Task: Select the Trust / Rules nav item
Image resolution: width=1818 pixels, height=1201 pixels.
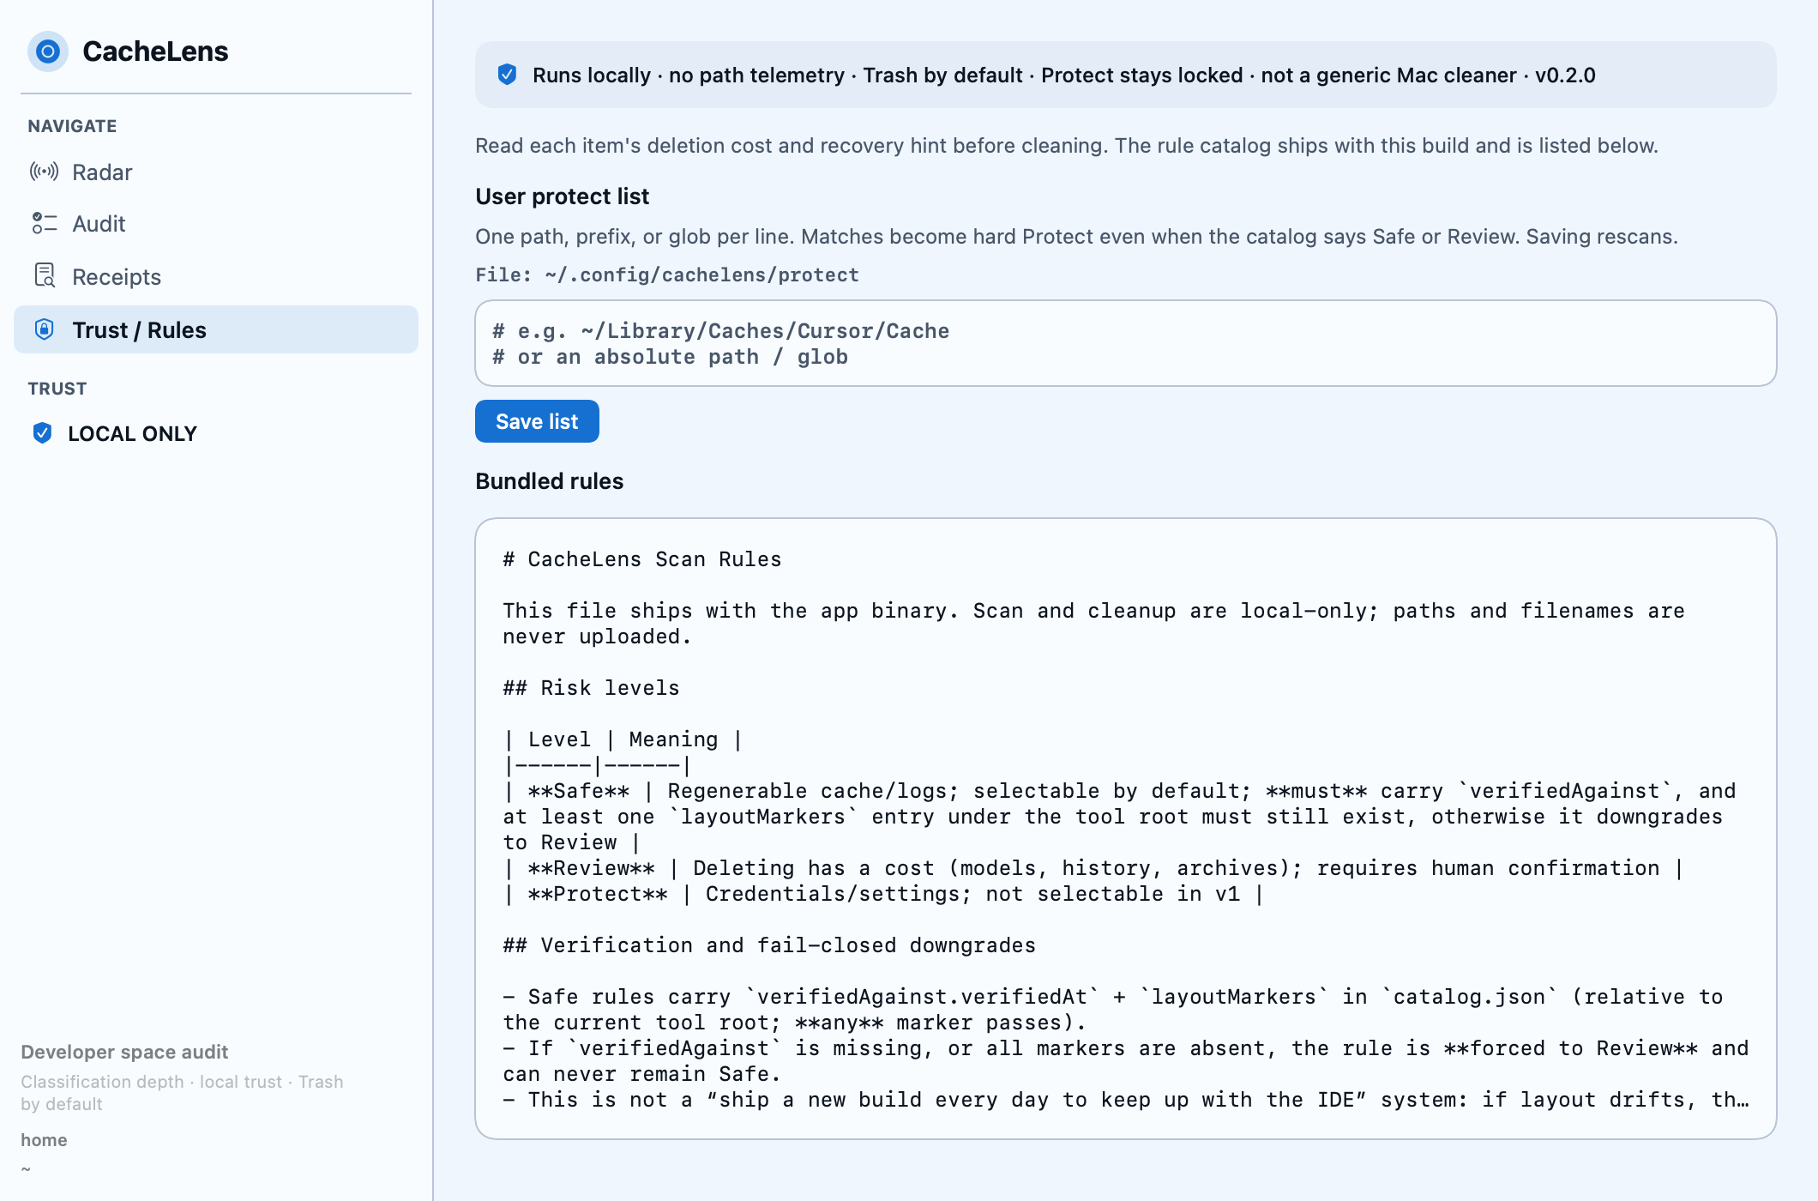Action: 216,329
